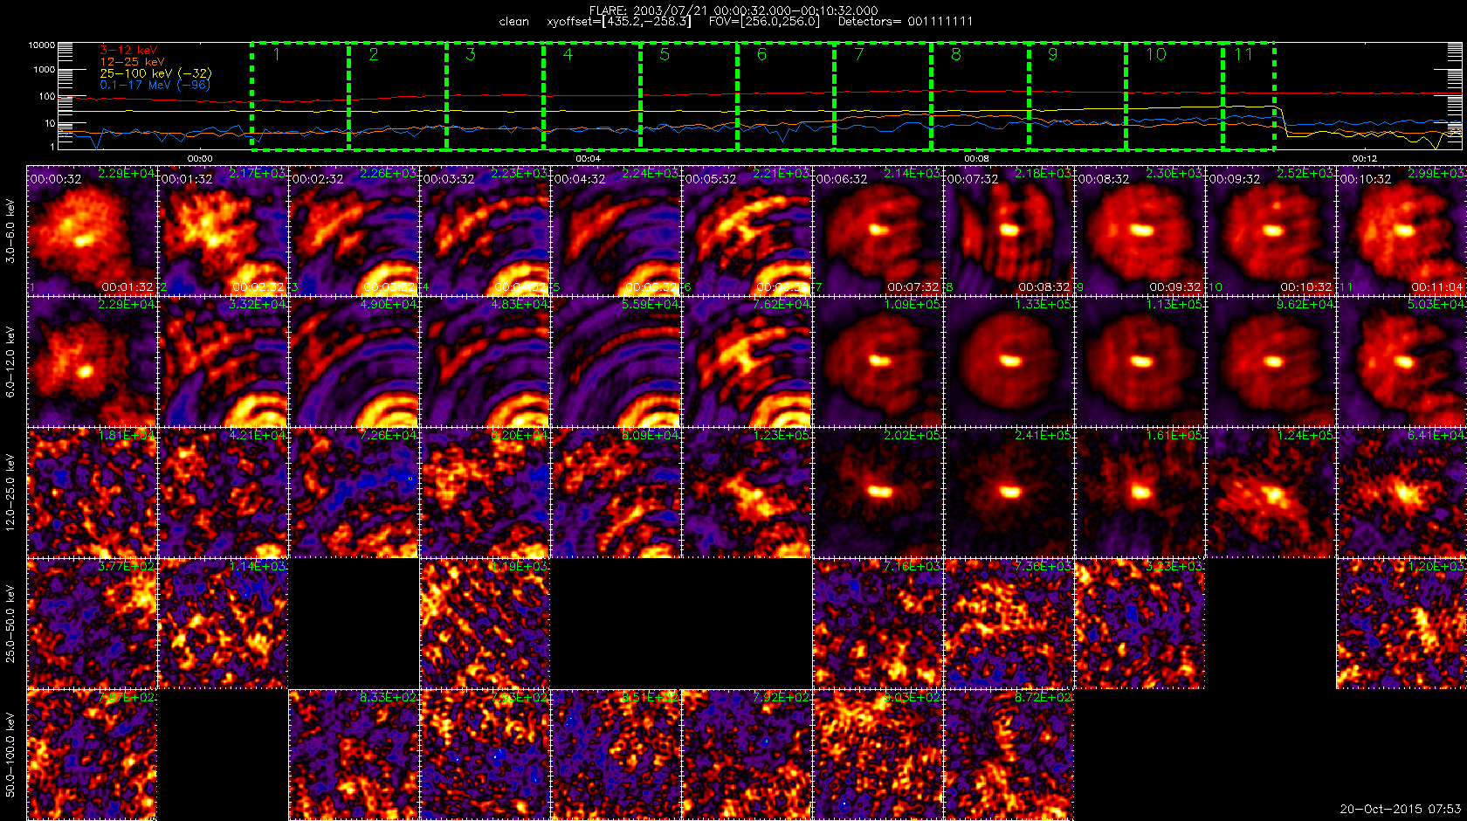Click the orange '12-25 keV' legend entry
This screenshot has width=1467, height=821.
(x=132, y=62)
